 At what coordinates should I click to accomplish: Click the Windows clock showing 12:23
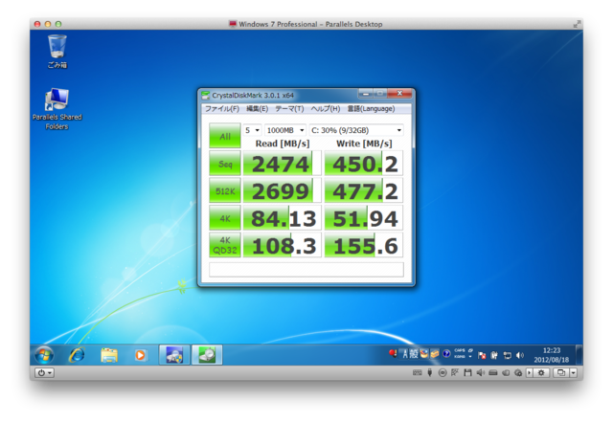552,355
